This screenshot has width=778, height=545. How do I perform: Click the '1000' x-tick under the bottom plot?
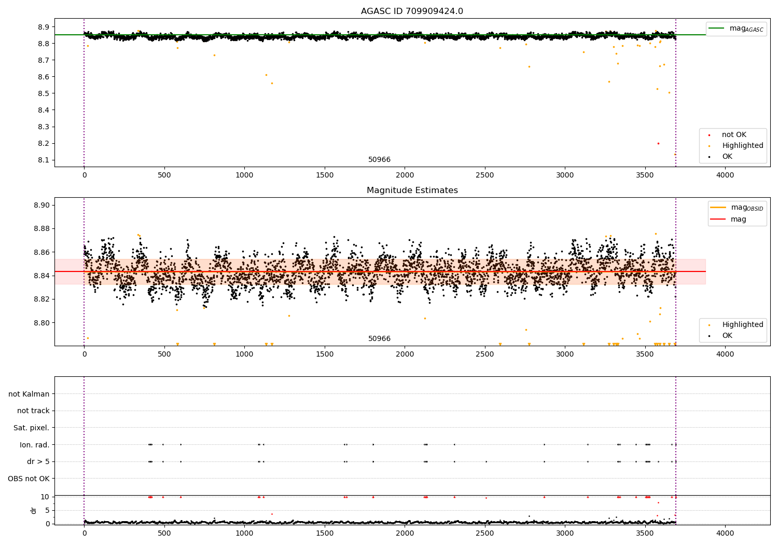[244, 534]
